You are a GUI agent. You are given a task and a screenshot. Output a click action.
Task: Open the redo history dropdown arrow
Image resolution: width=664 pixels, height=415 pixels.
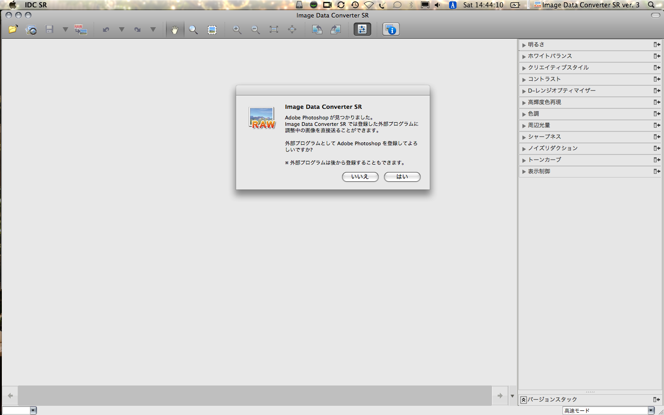click(153, 30)
